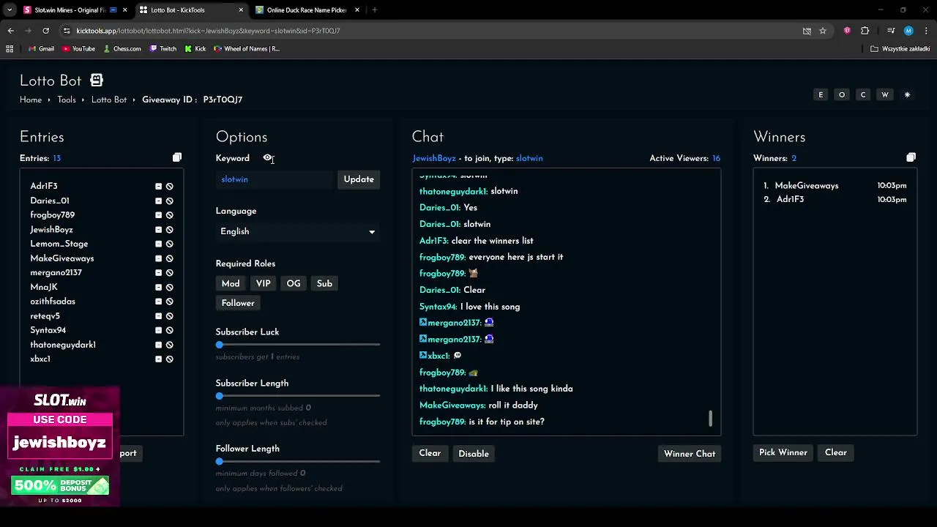This screenshot has width=937, height=527.
Task: Toggle the W panel button
Action: (x=885, y=95)
